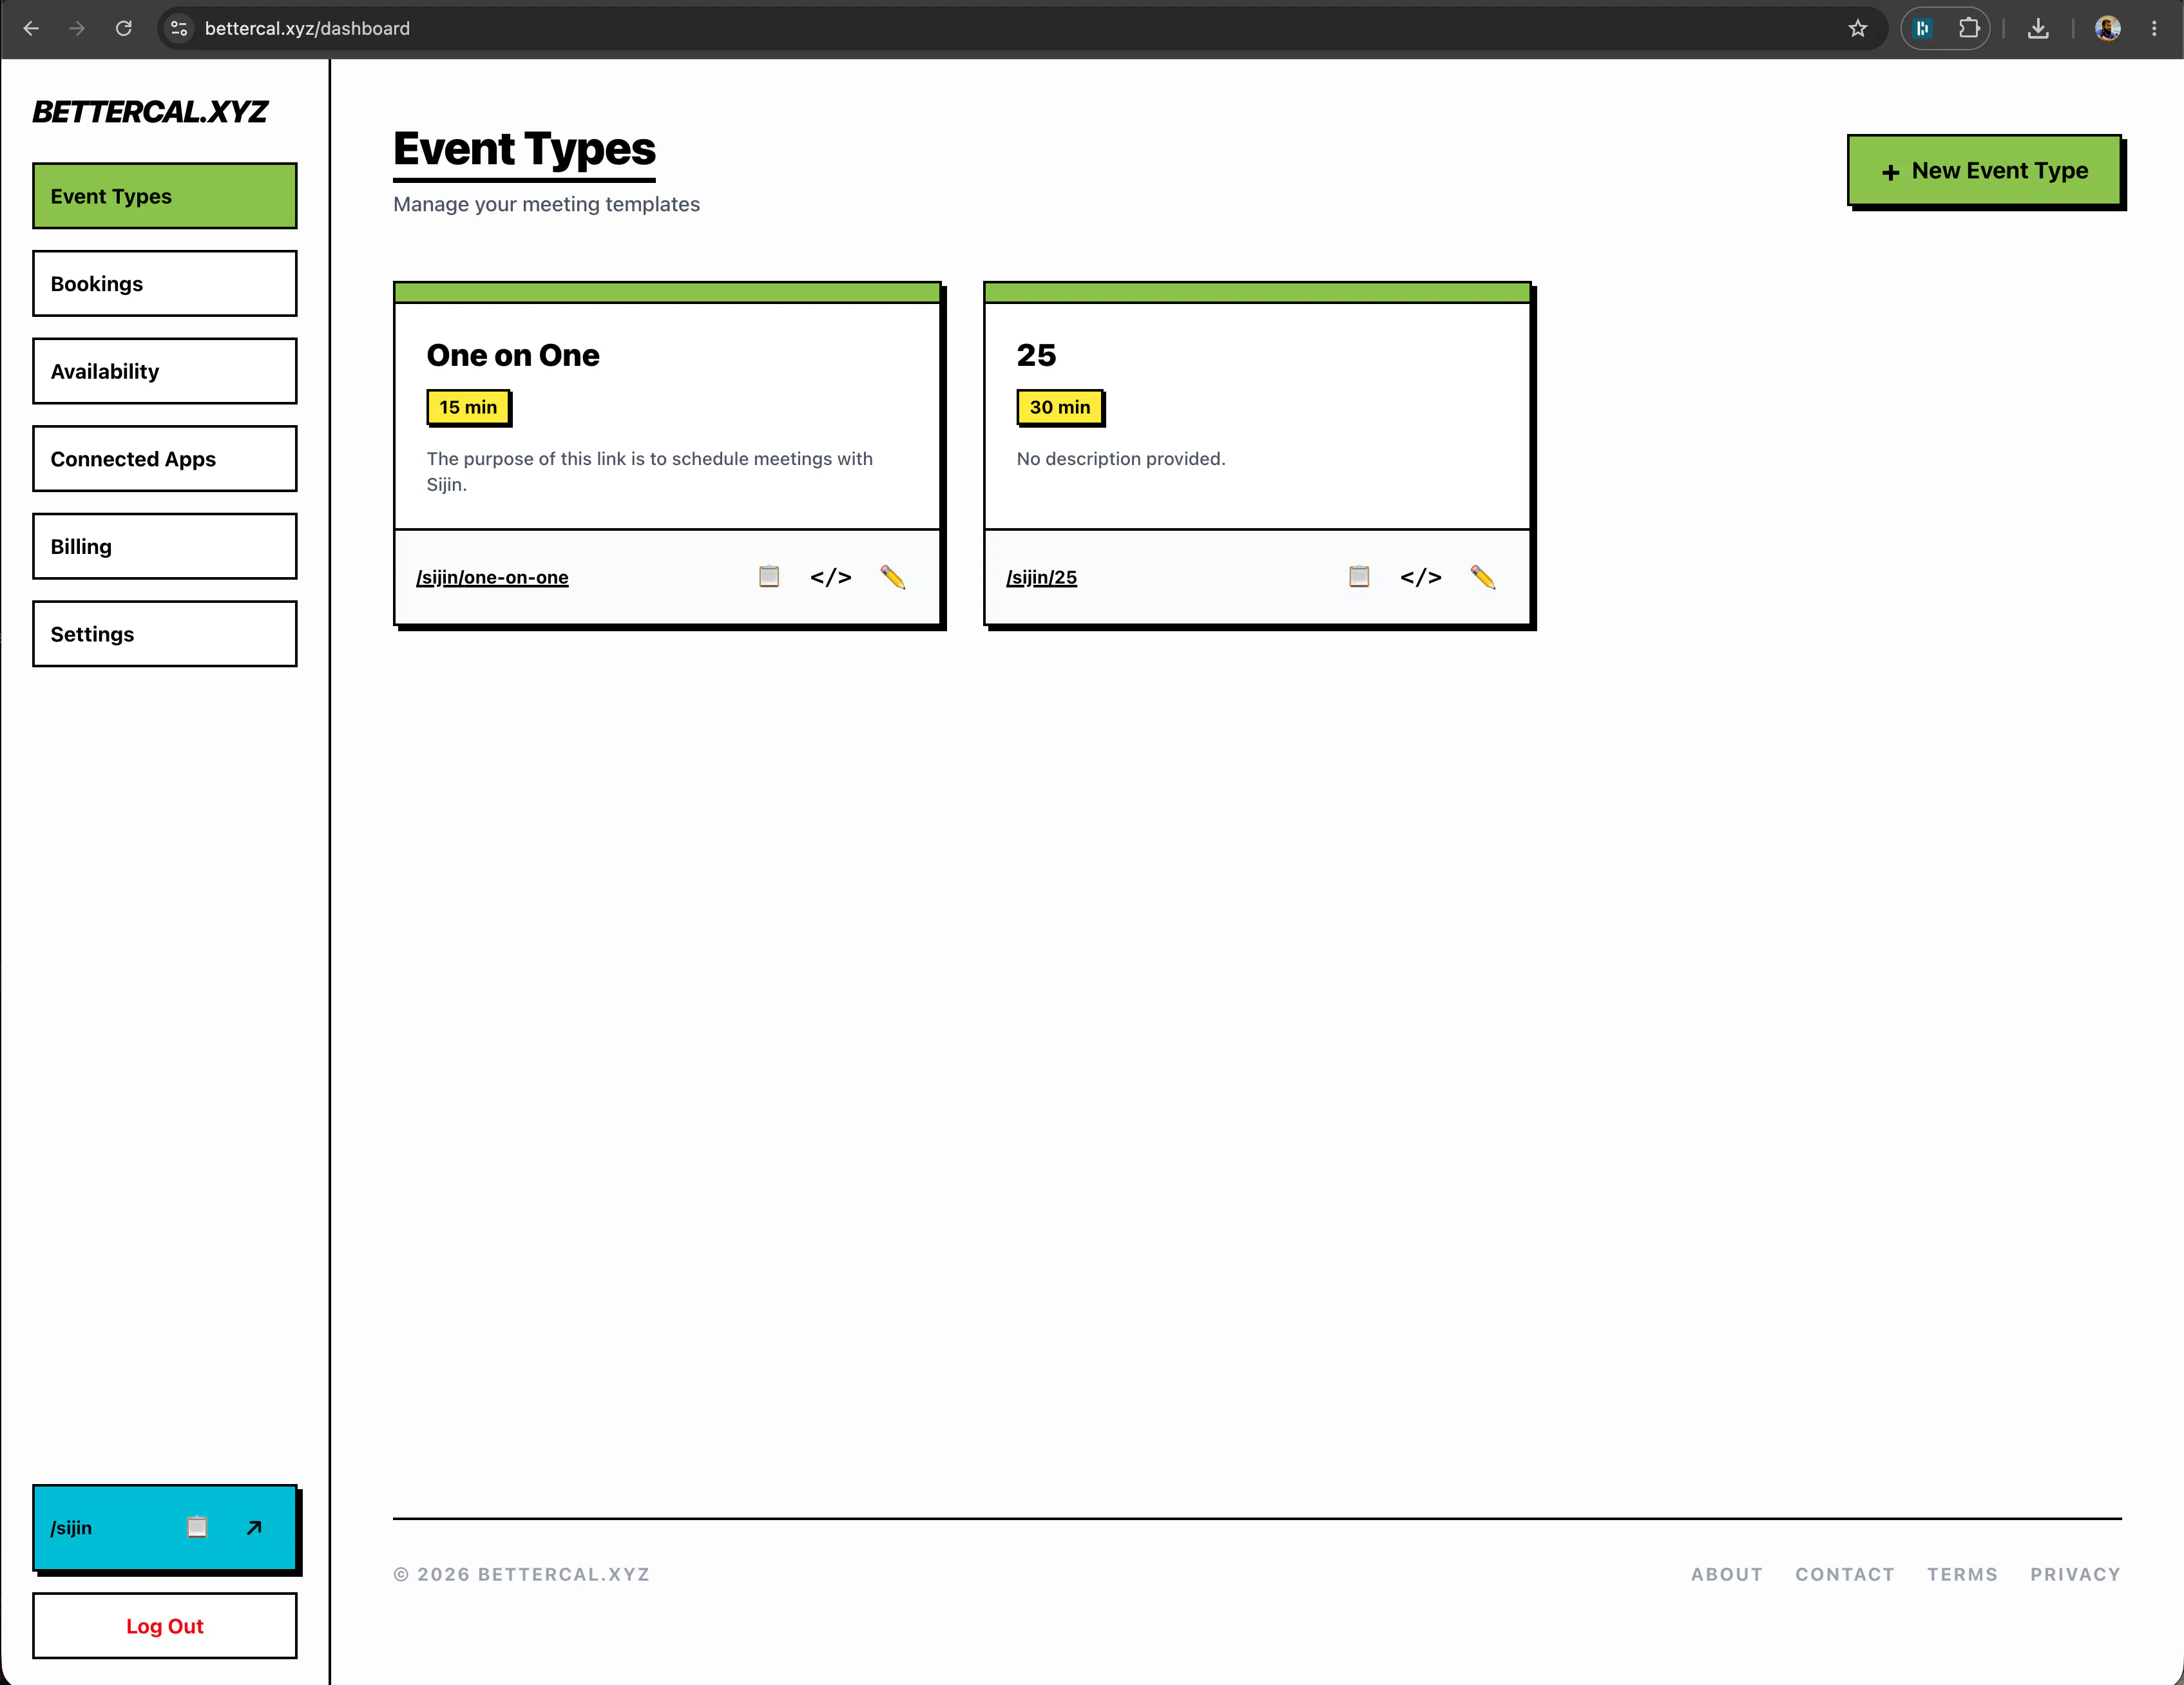The width and height of the screenshot is (2184, 1685).
Task: Open the Event Types sidebar item
Action: point(165,196)
